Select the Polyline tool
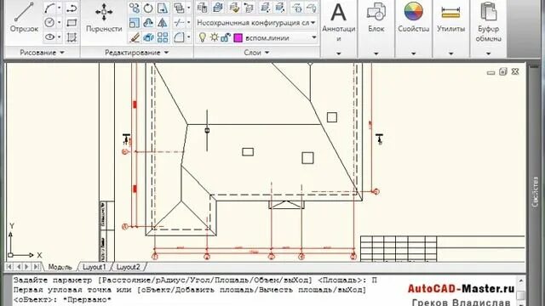The width and height of the screenshot is (545, 306). pyautogui.click(x=72, y=8)
